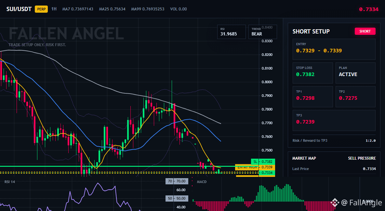Click the MACD panel label

coord(202,182)
